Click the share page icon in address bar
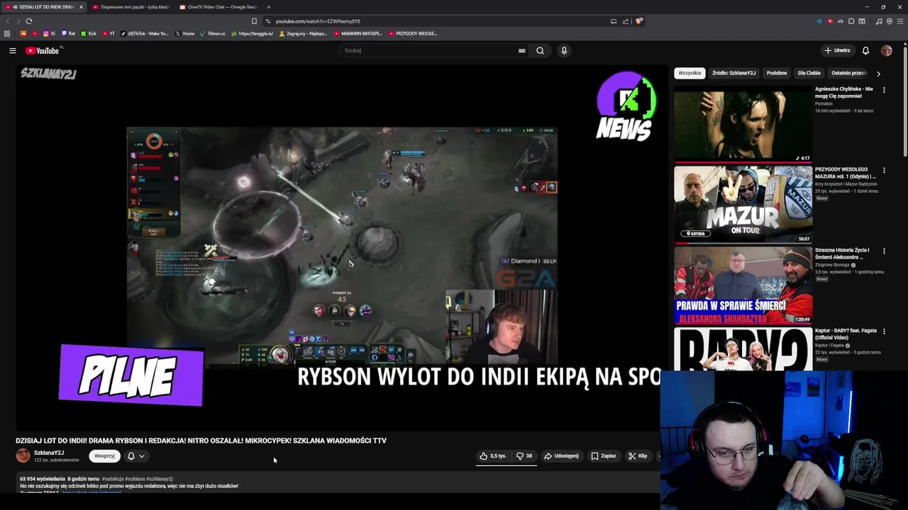Image resolution: width=908 pixels, height=510 pixels. 626,21
